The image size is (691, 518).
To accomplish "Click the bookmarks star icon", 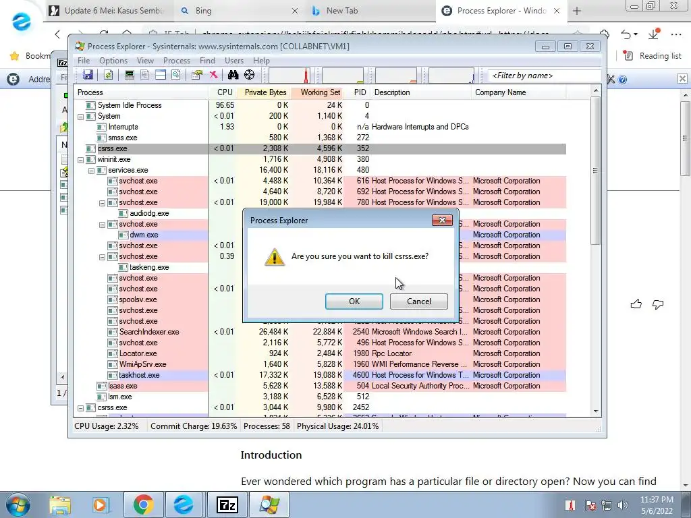I will click(15, 56).
